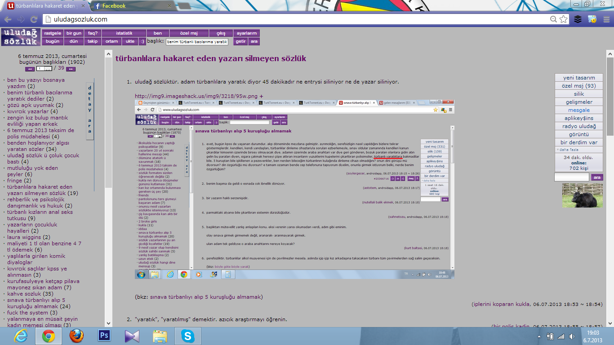Screen dimensions: 614x345
Task: Click the Chrome reload page icon
Action: pyautogui.click(x=34, y=19)
